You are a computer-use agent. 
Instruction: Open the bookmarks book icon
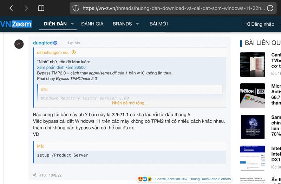click(x=41, y=8)
